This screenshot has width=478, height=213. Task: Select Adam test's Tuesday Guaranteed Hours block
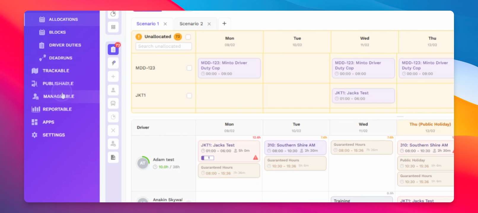click(295, 163)
